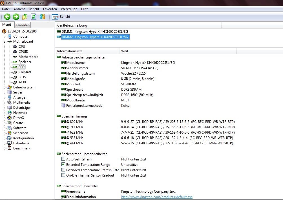Select the DIMM1 Kingston HyperX entry
Screen dimensions: 283x200
tap(95, 32)
